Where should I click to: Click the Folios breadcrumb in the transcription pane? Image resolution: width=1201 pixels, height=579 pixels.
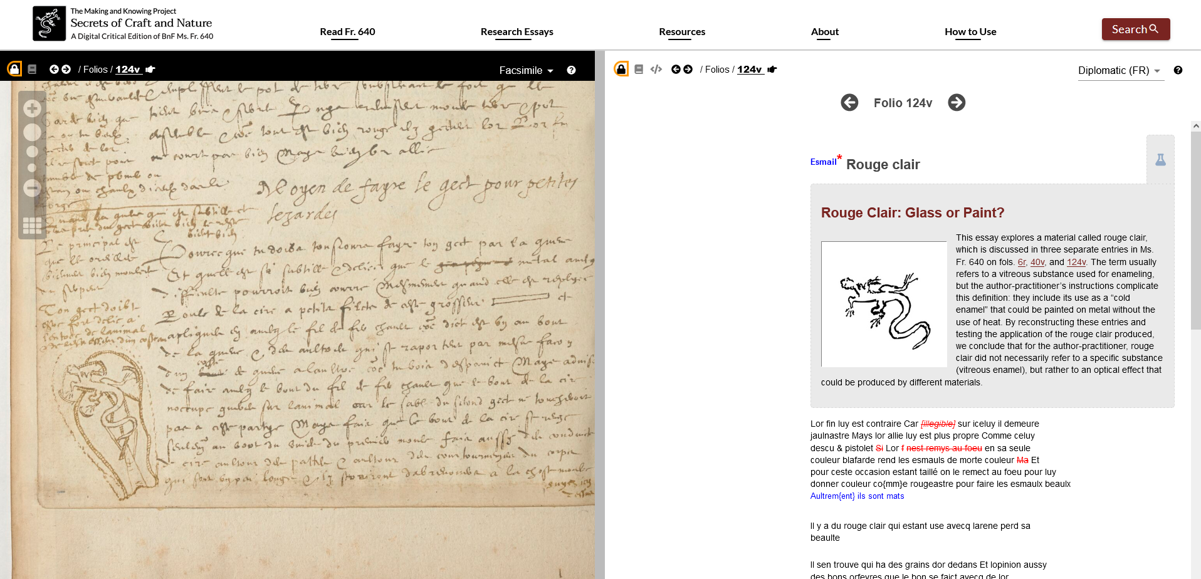click(717, 70)
